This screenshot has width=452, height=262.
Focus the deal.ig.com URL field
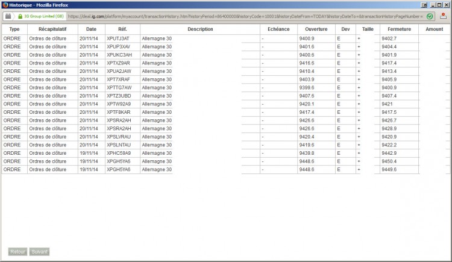245,16
